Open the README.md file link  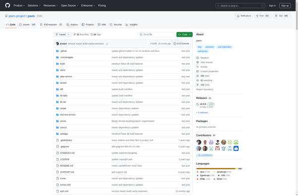67,166
